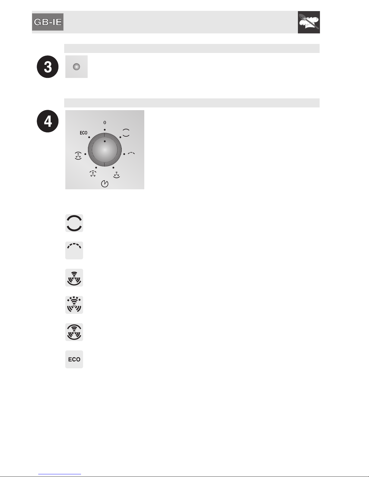
Task: Click the ECO function legend tile
Action: click(74, 359)
